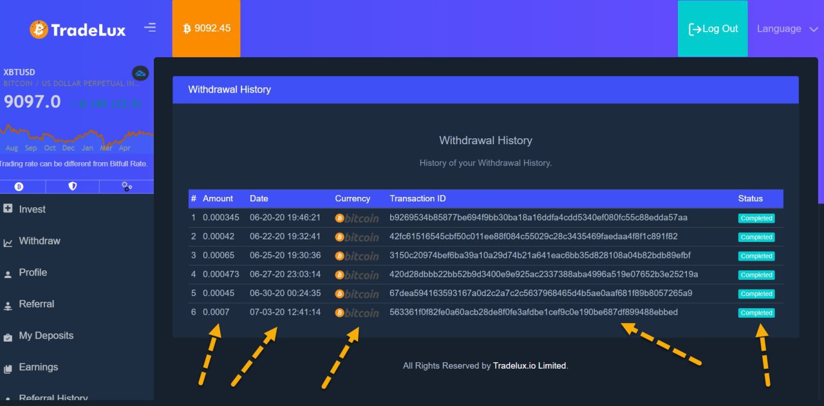The height and width of the screenshot is (406, 824).
Task: Click the date 07-03-20 12:41:14
Action: point(285,312)
